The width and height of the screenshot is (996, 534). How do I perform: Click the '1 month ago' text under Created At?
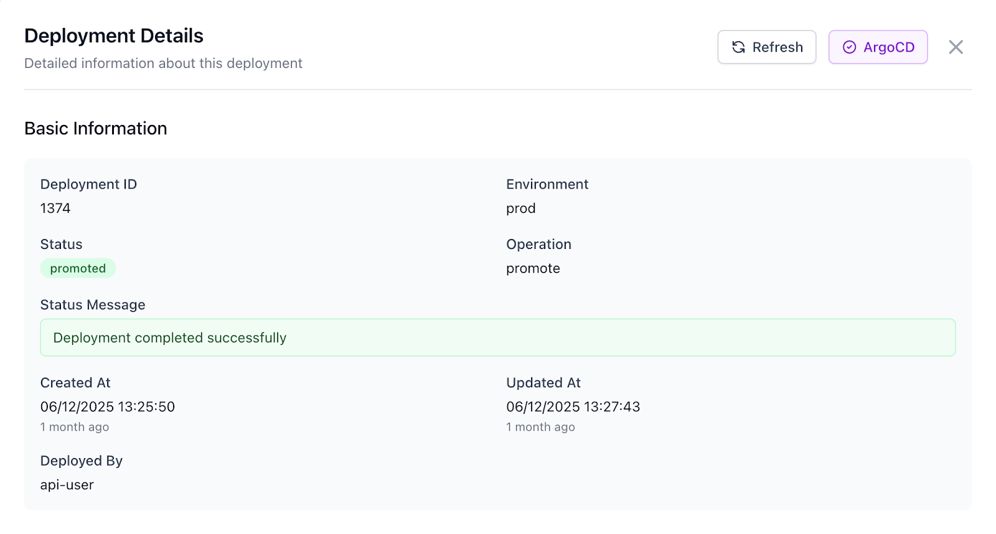pyautogui.click(x=75, y=427)
